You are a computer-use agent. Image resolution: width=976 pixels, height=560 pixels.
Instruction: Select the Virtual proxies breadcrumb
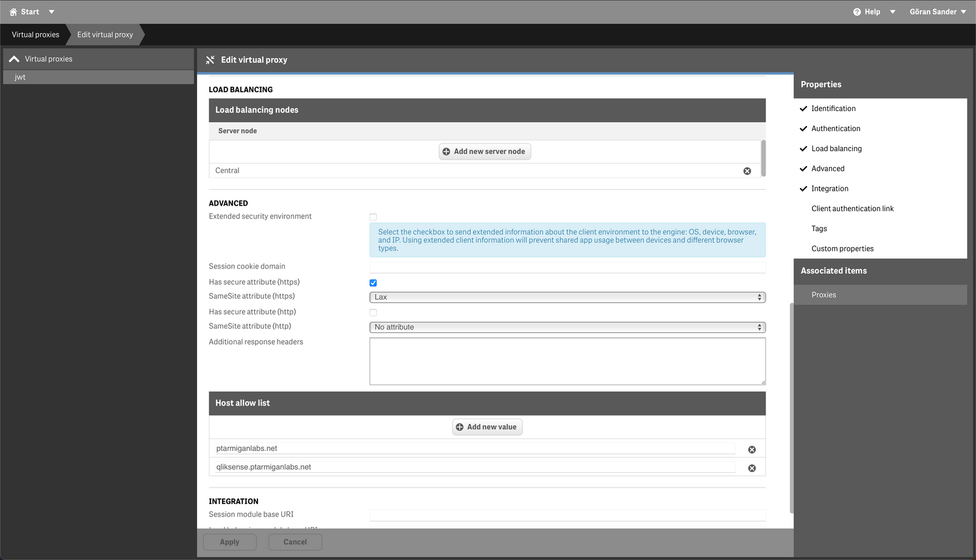point(34,34)
